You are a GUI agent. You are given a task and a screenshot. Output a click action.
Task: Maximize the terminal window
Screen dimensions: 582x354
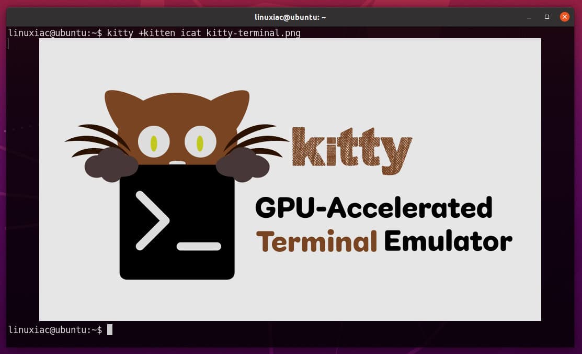point(546,17)
